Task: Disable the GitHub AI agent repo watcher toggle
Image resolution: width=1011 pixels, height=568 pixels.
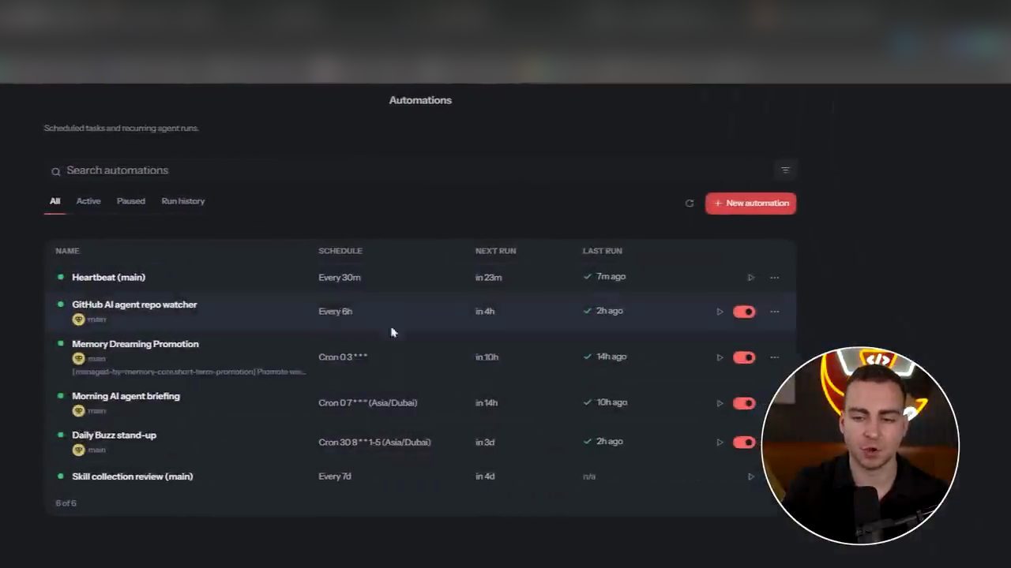Action: 744,312
